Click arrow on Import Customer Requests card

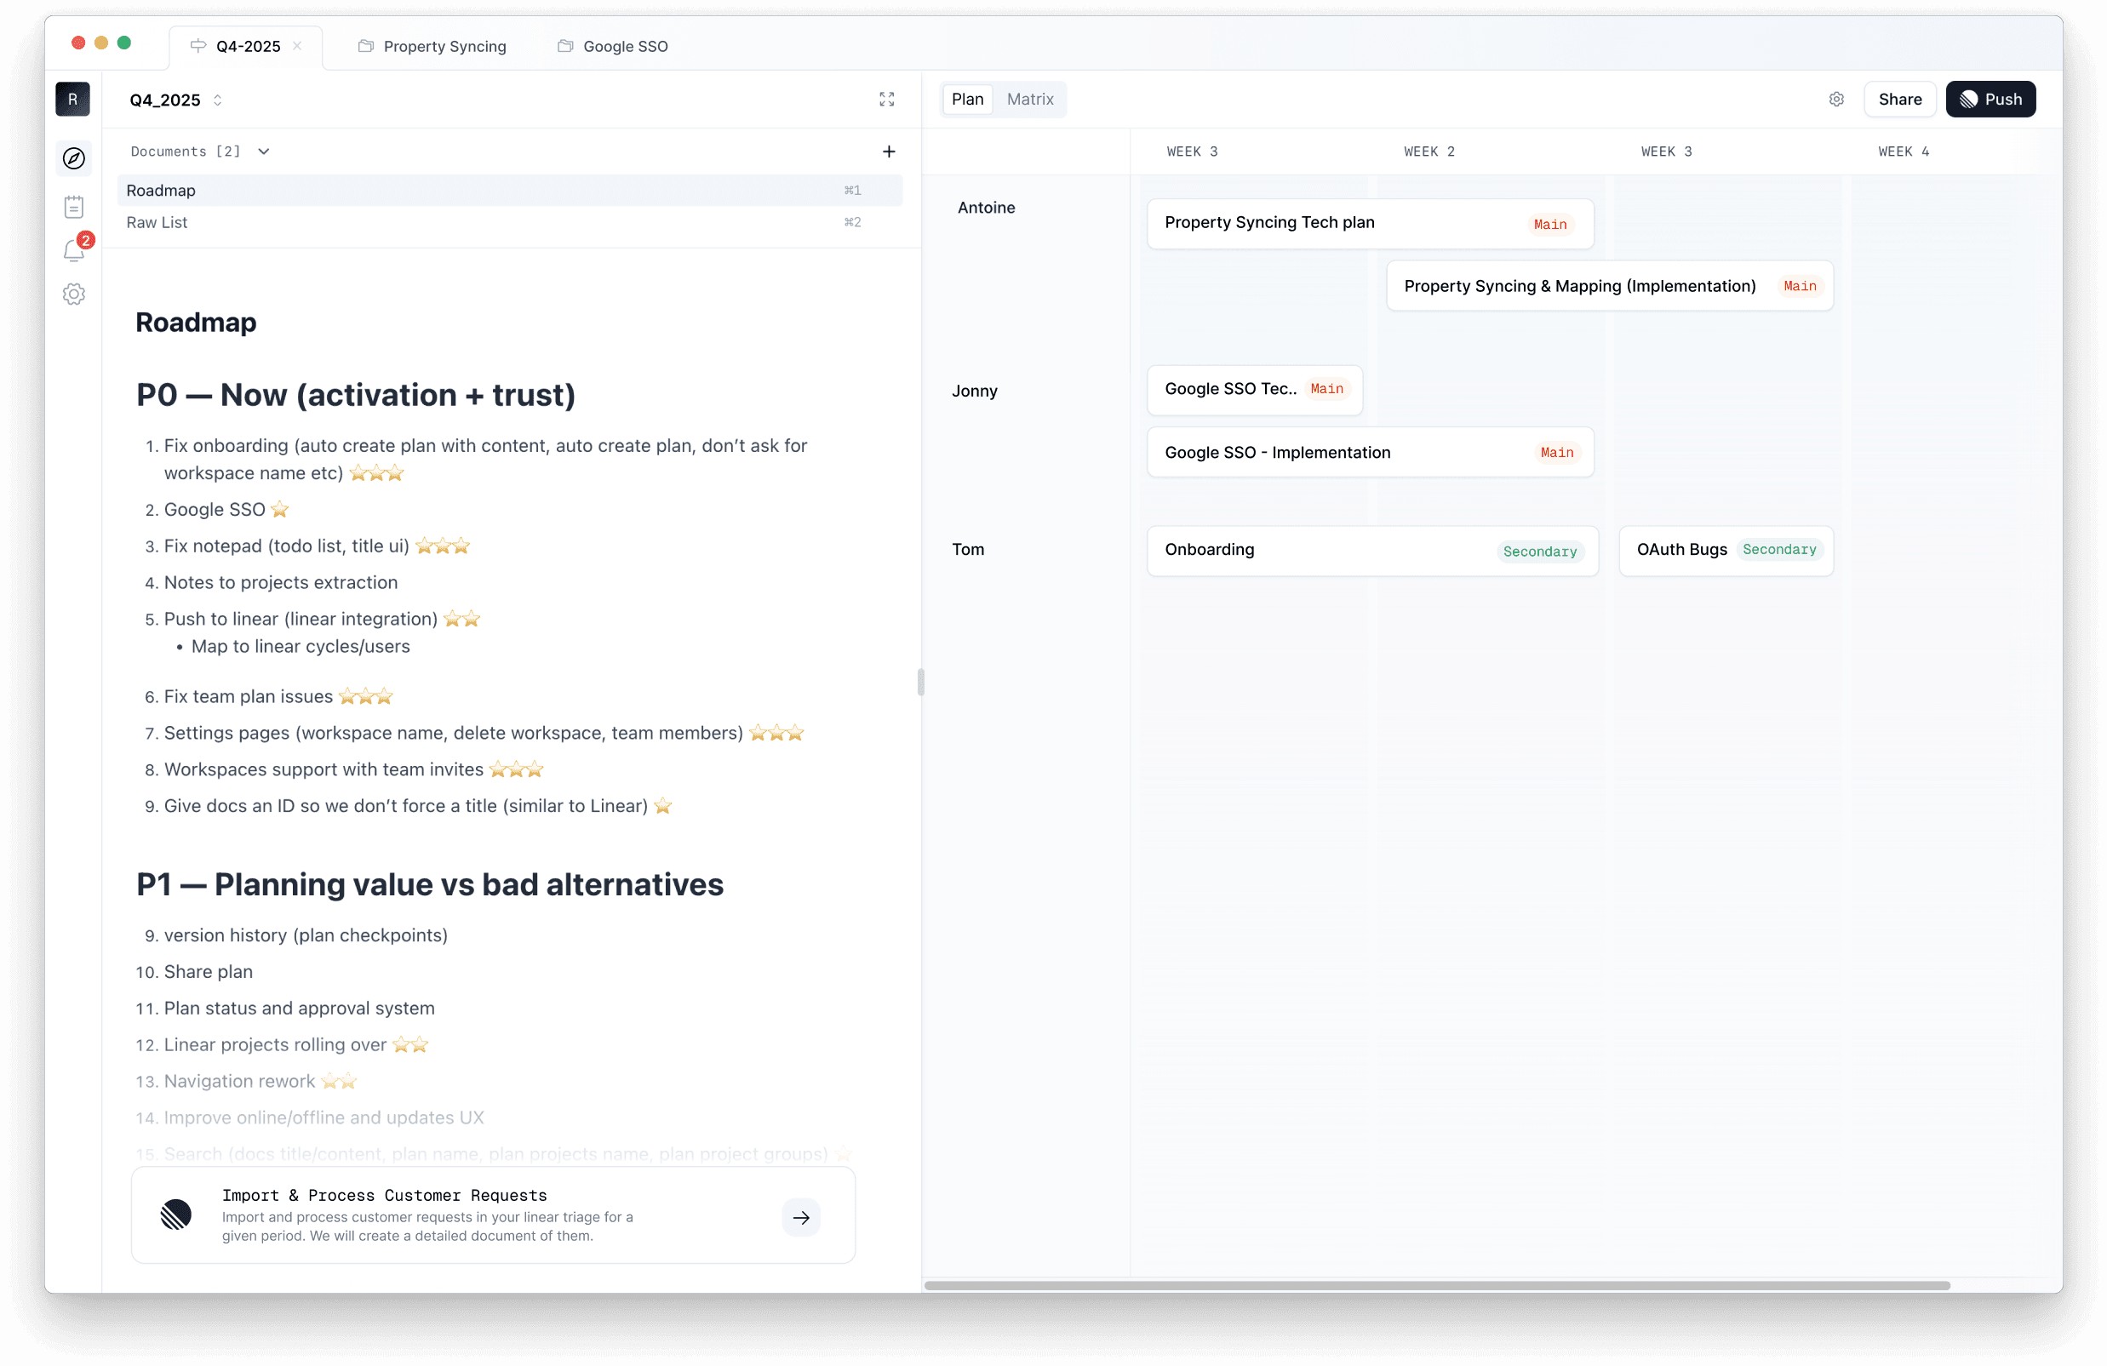(x=800, y=1217)
